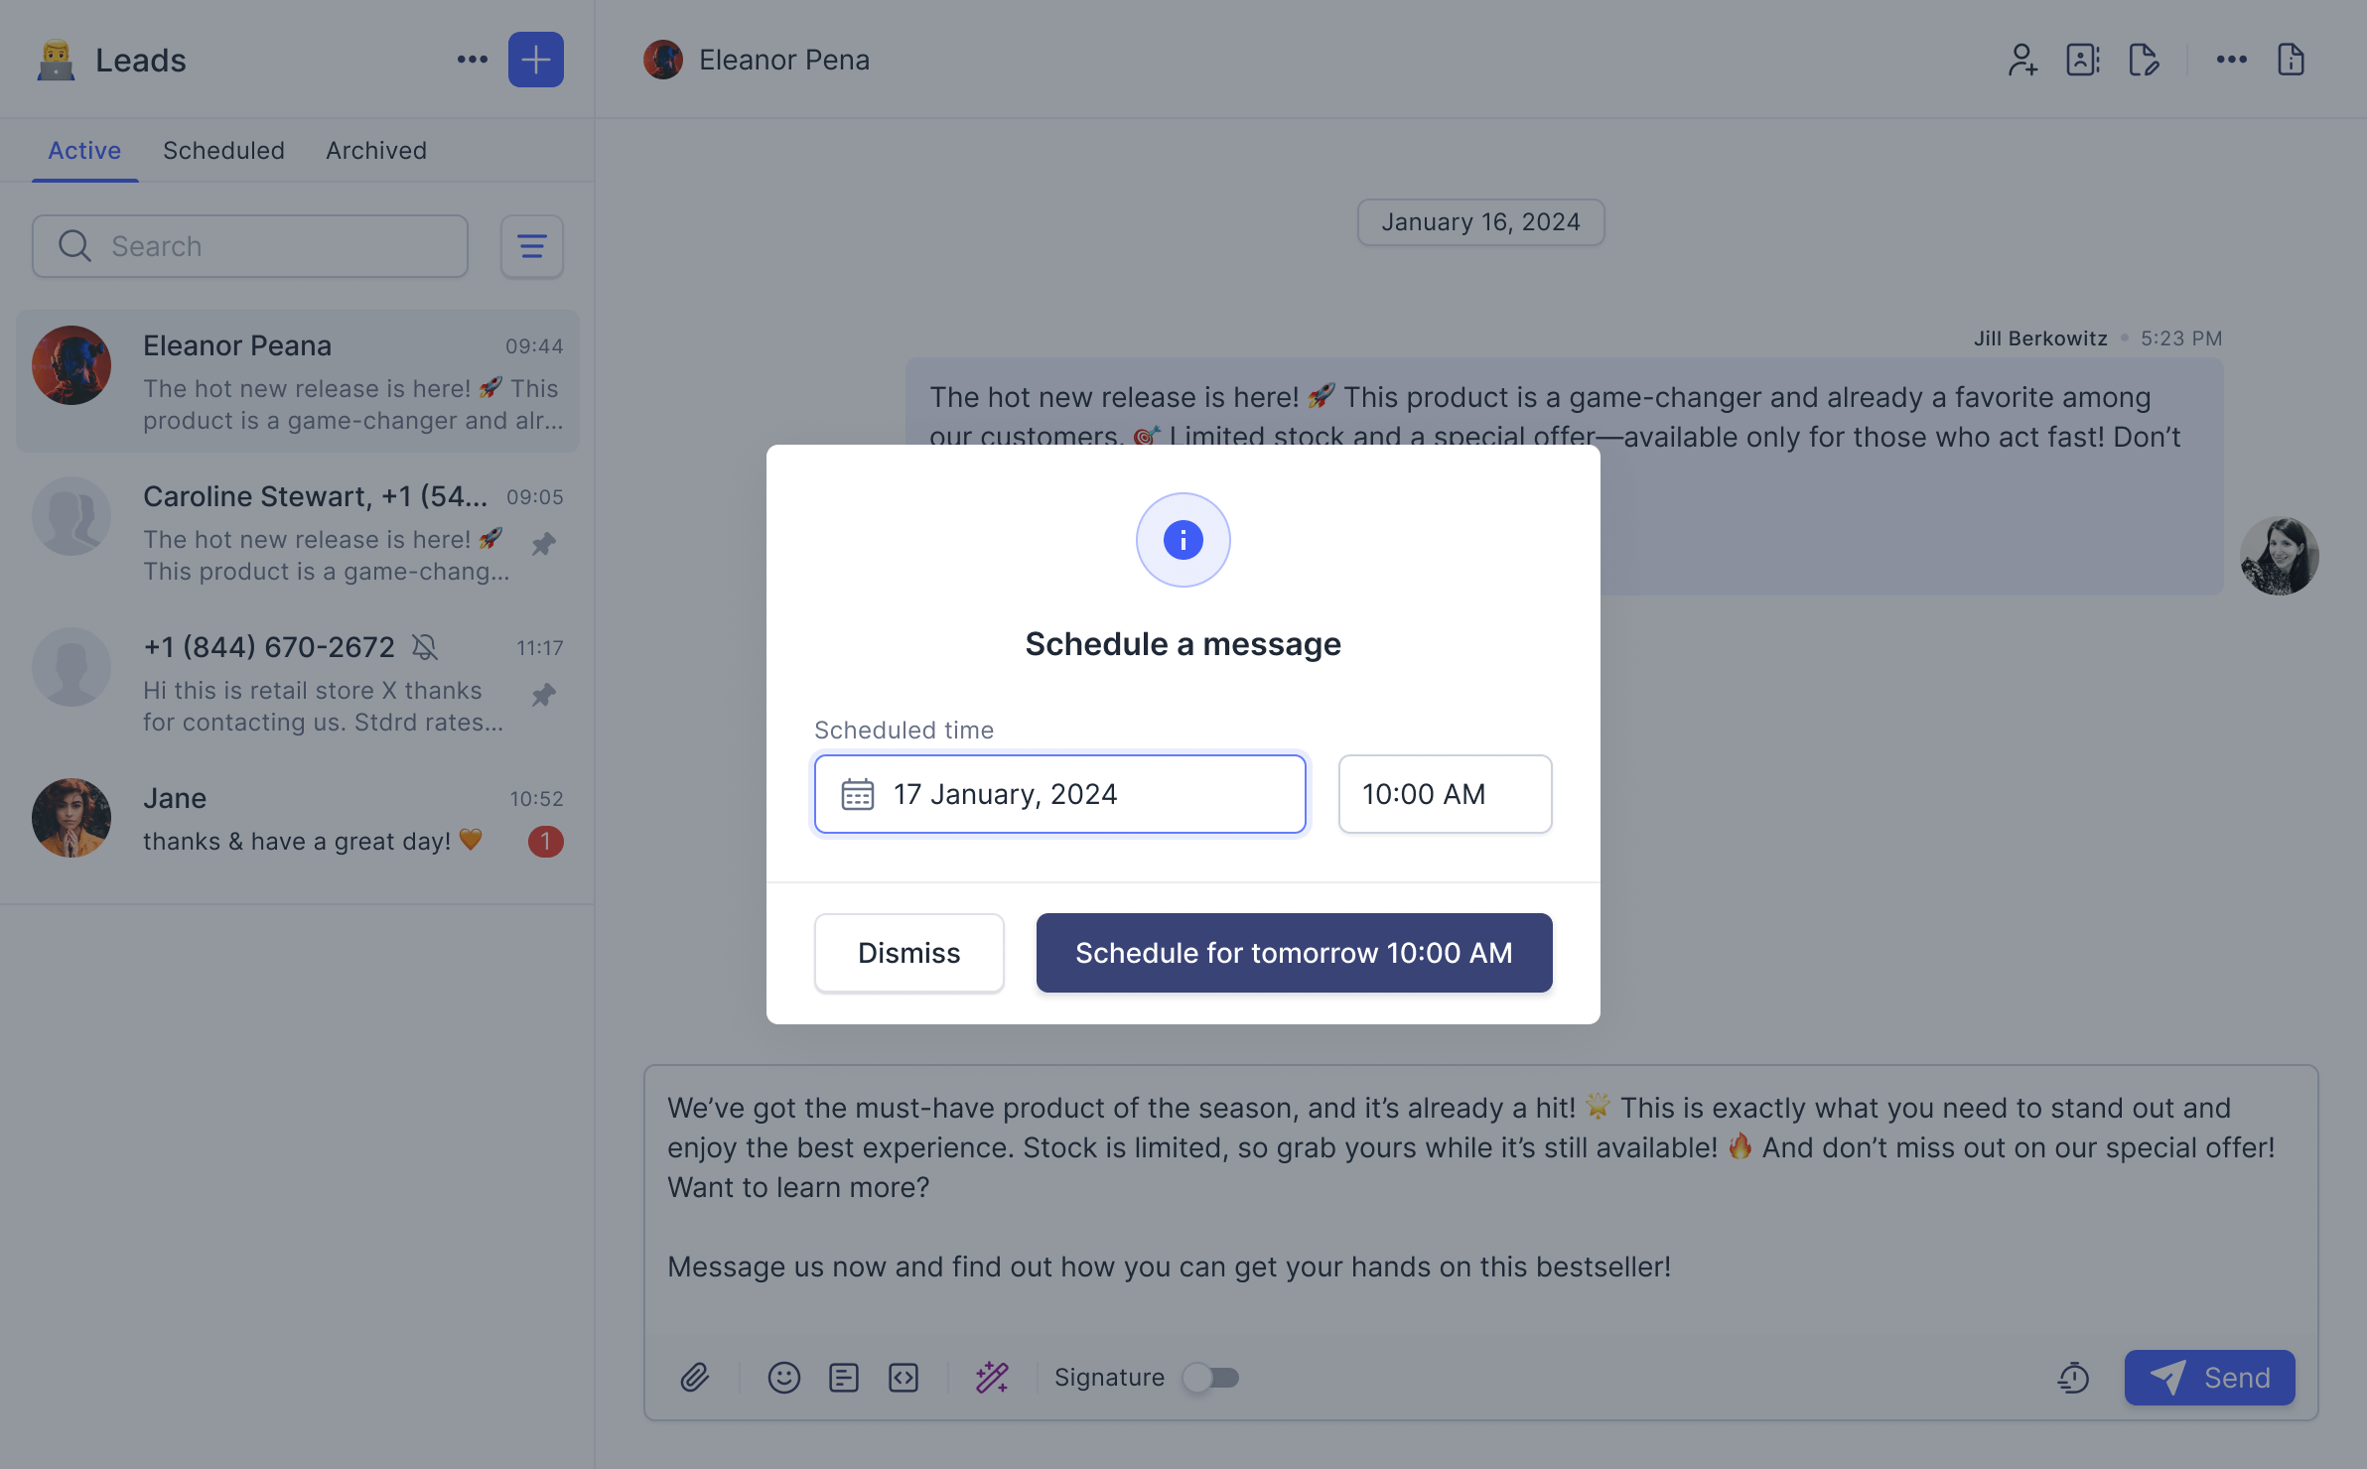Click Dismiss button on schedule dialog
The width and height of the screenshot is (2367, 1469).
click(907, 951)
